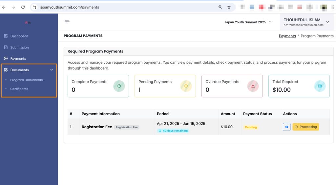Screen dimensions: 336x185
Task: Click the 40 days remaining badge
Action: pos(173,131)
